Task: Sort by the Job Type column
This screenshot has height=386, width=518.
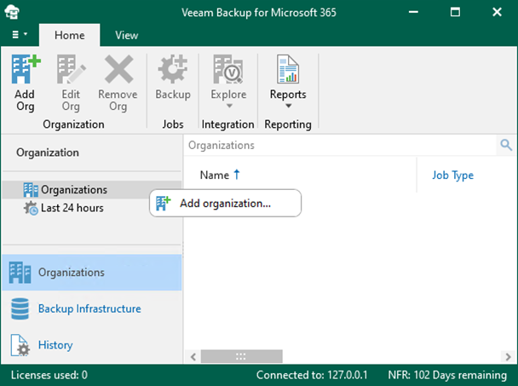Action: (452, 176)
